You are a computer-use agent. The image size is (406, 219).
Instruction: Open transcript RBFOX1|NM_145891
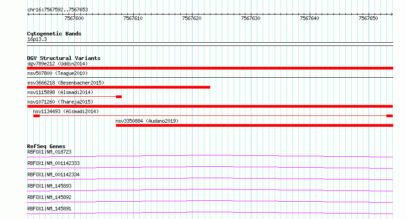click(x=49, y=209)
